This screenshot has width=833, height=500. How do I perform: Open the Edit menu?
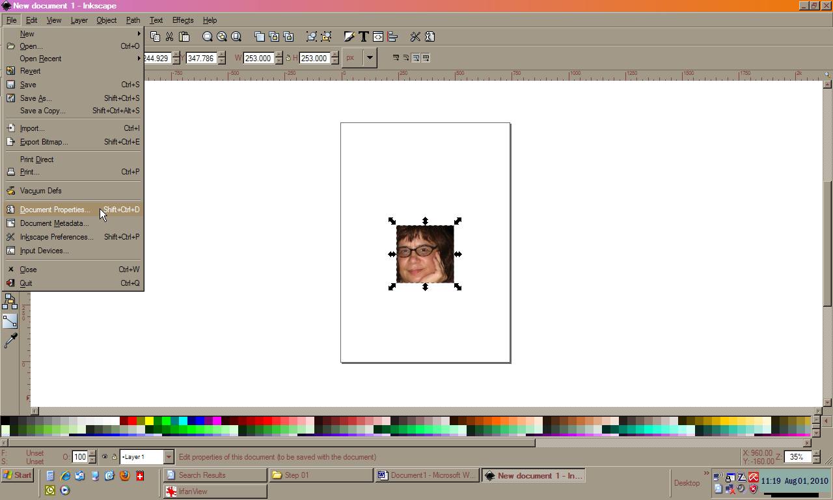[x=31, y=20]
